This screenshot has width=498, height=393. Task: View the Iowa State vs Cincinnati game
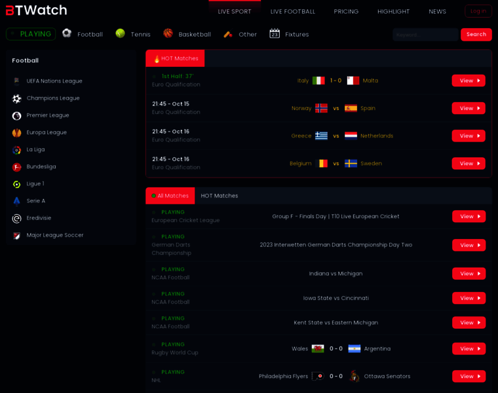pyautogui.click(x=469, y=298)
